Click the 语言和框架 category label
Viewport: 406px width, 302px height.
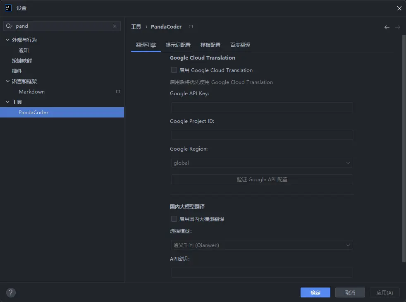point(24,81)
